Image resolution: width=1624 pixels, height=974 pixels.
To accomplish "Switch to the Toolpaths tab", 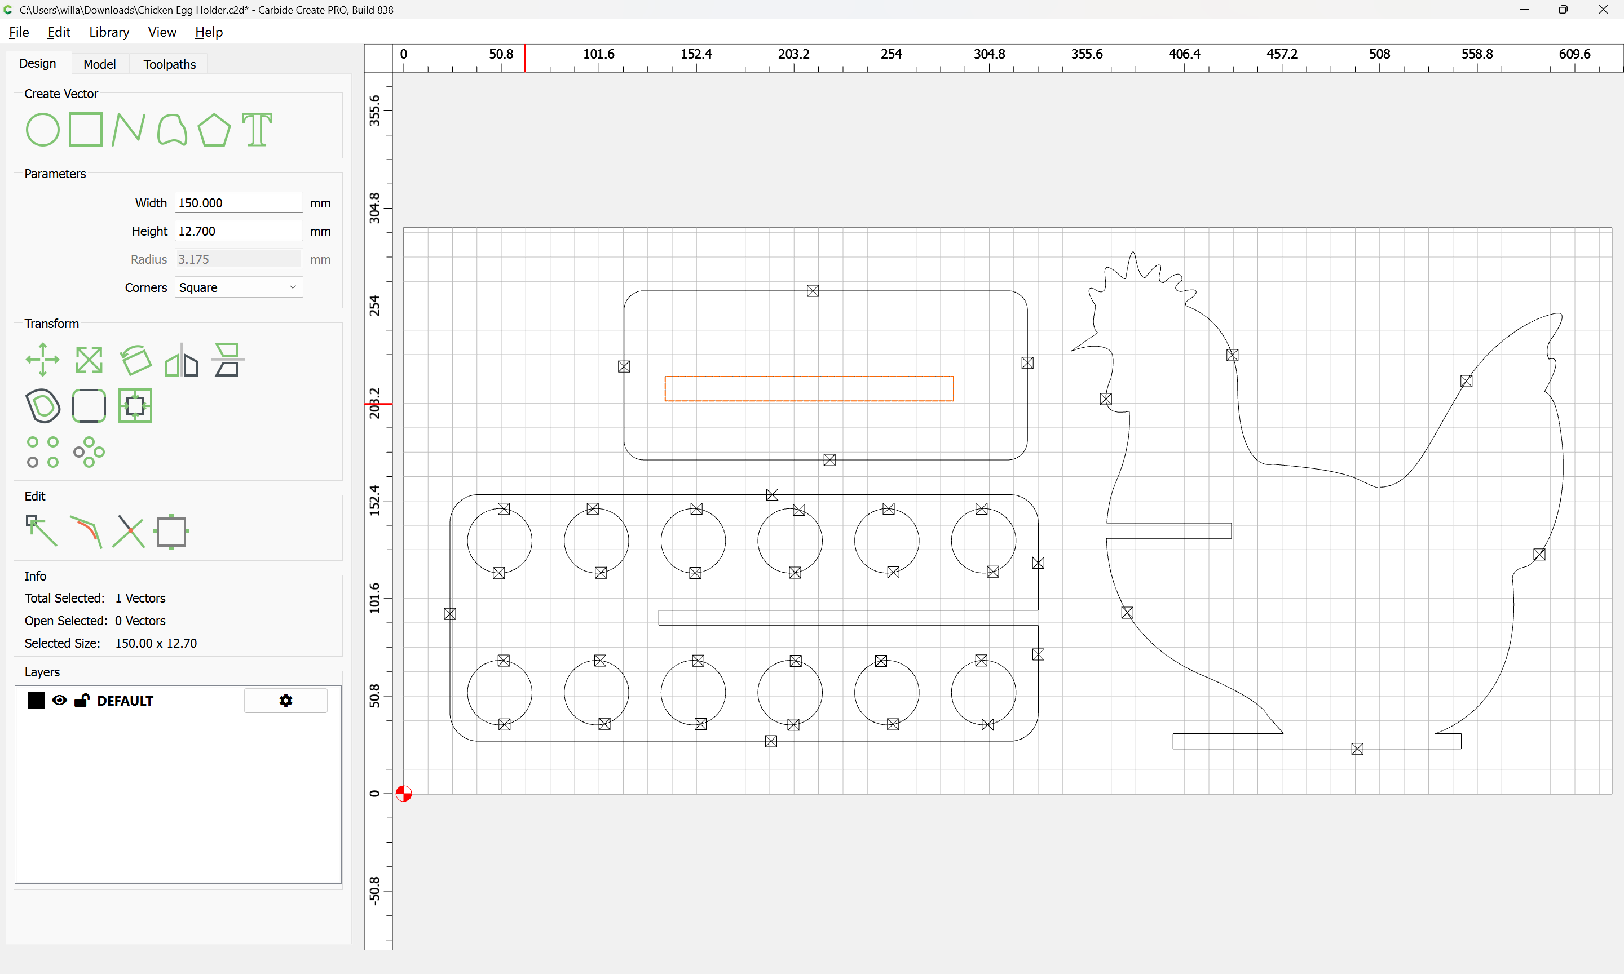I will 169,64.
